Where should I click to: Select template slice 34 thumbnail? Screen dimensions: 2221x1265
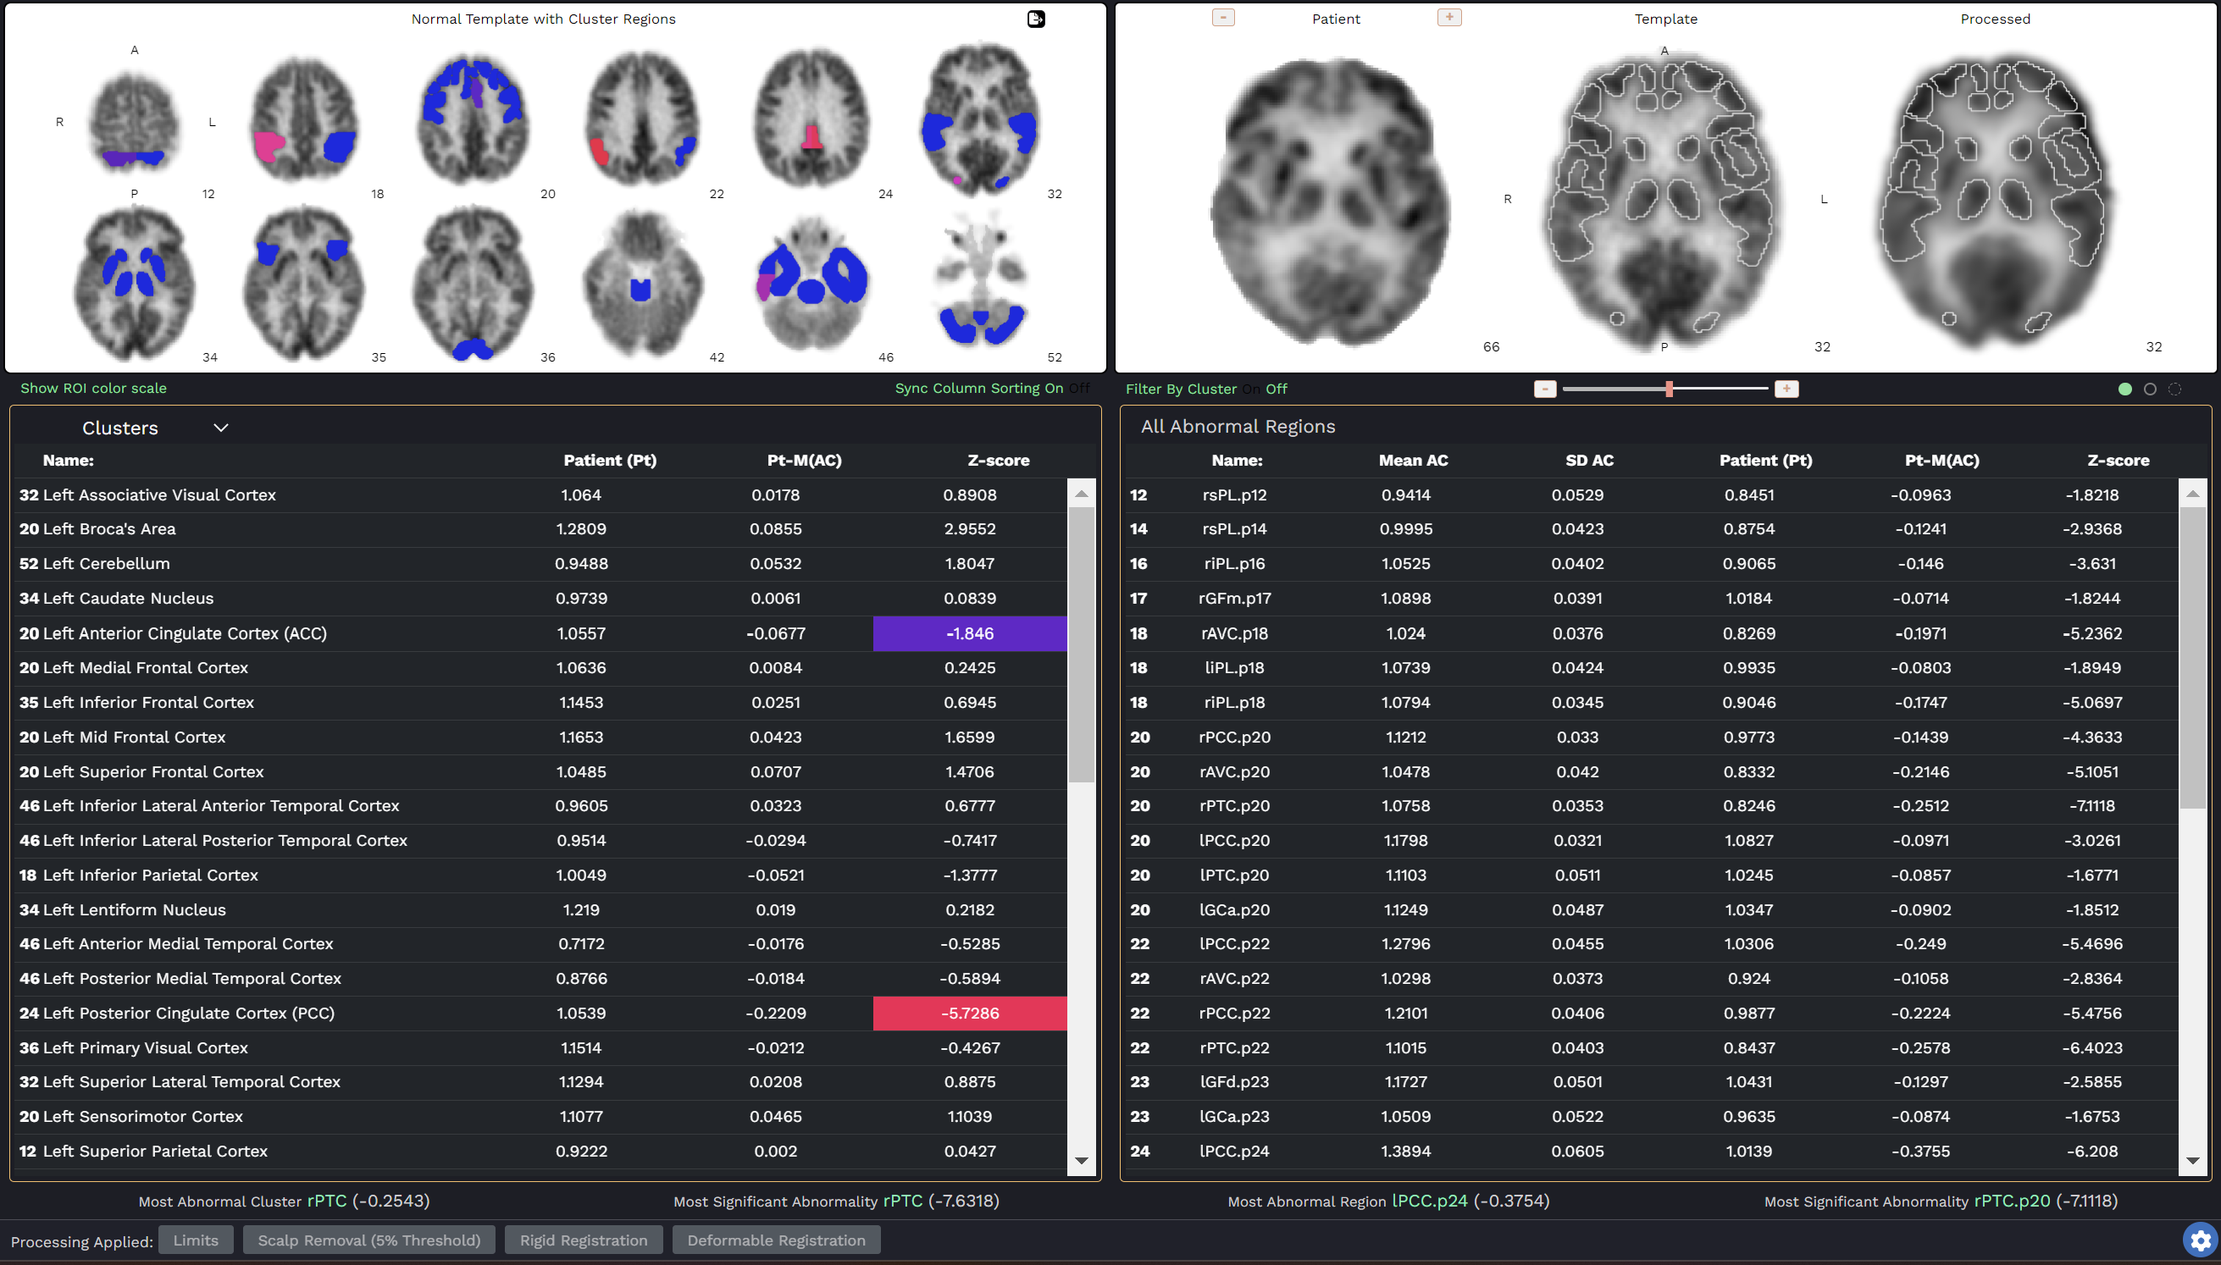[135, 284]
